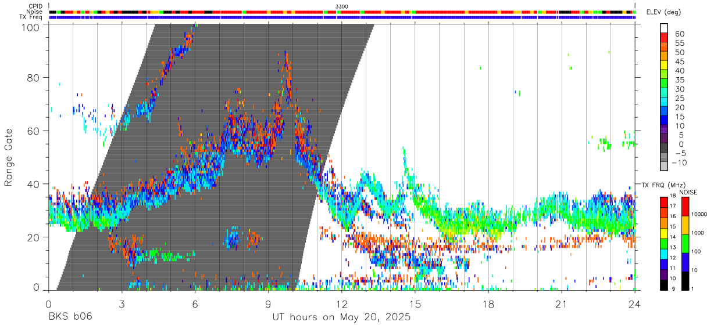Click the orange-yellow segment of the NOISE color bar
This screenshot has width=714, height=329.
pyautogui.click(x=685, y=225)
